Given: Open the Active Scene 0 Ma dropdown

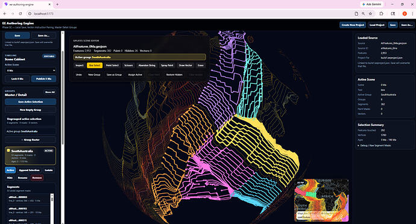Looking at the screenshot, I should pos(31,70).
